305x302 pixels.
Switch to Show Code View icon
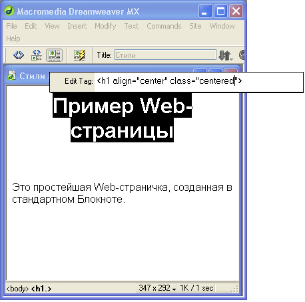coord(19,55)
